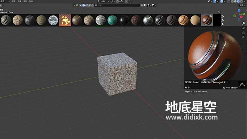Click the search magnifier icon
247x139 pixels.
[x=96, y=5]
